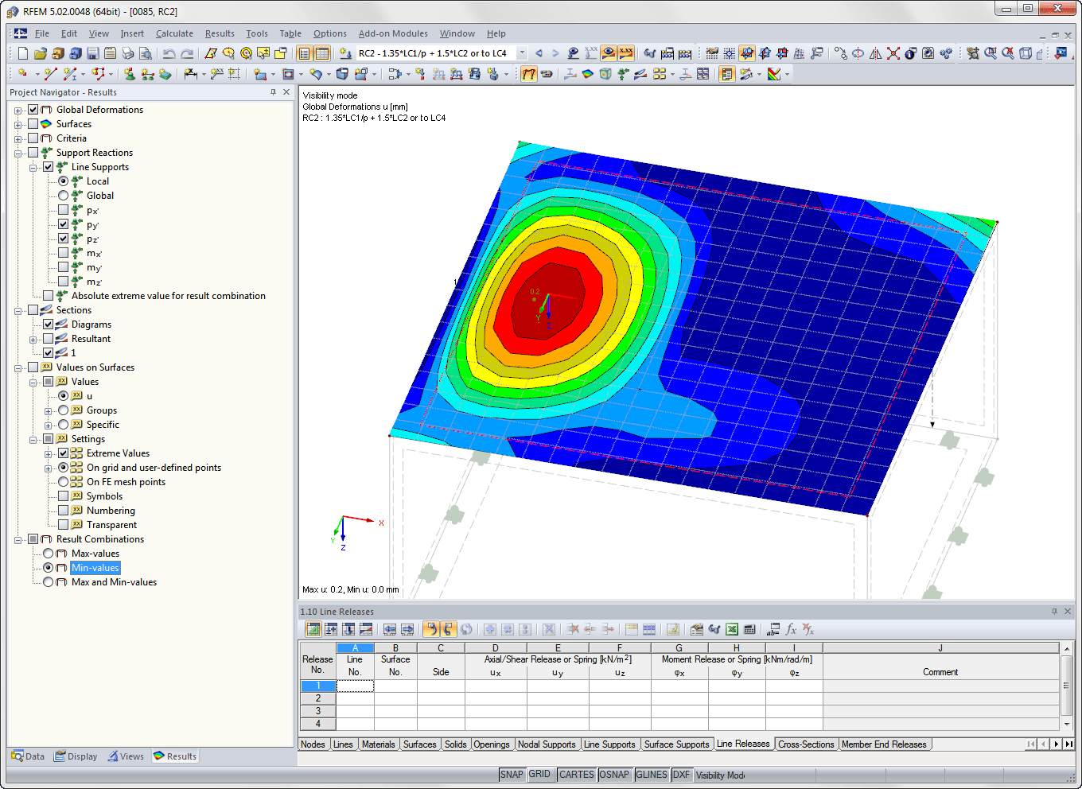The width and height of the screenshot is (1082, 789).
Task: Pin the Project Navigator panel
Action: 274,92
